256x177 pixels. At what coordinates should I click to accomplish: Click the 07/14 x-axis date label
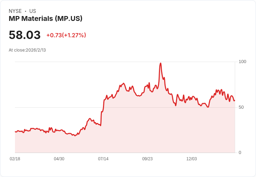[x=103, y=159]
